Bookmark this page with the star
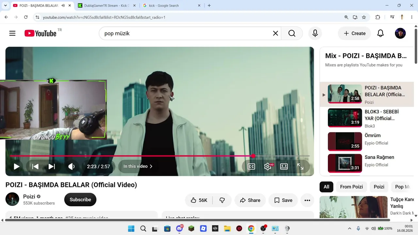The image size is (418, 235). click(364, 17)
